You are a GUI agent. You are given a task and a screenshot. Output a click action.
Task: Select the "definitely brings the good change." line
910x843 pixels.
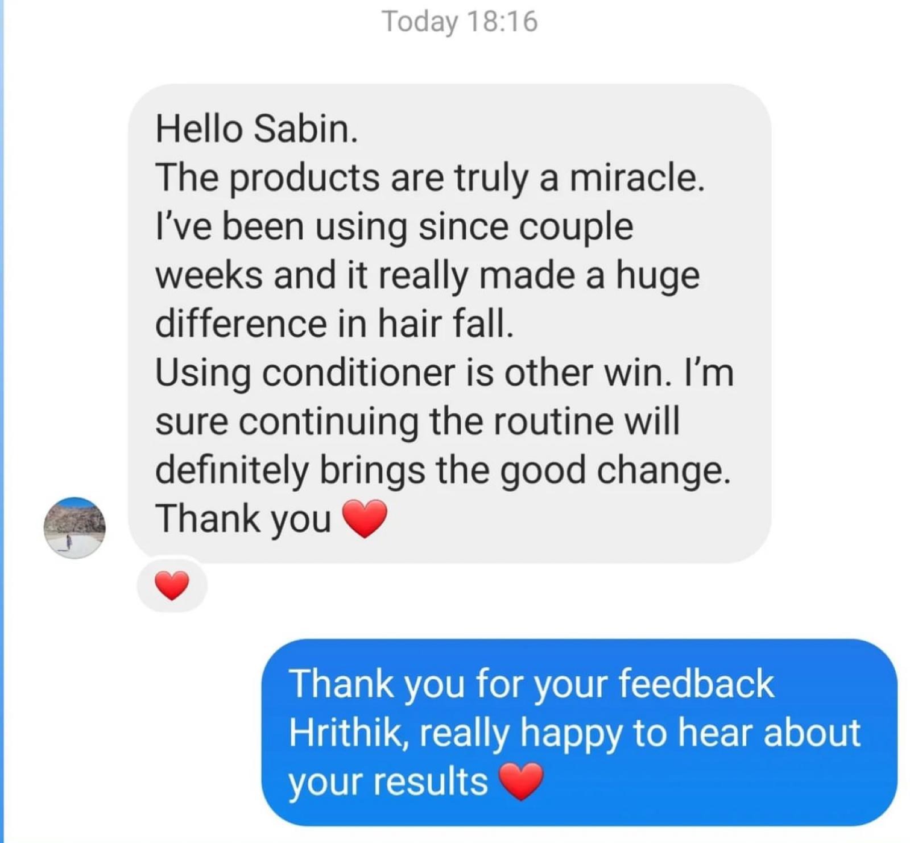pyautogui.click(x=443, y=471)
